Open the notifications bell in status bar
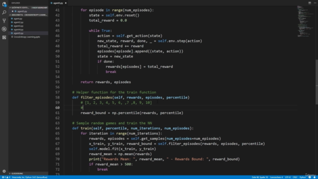This screenshot has width=318, height=179. tap(315, 177)
